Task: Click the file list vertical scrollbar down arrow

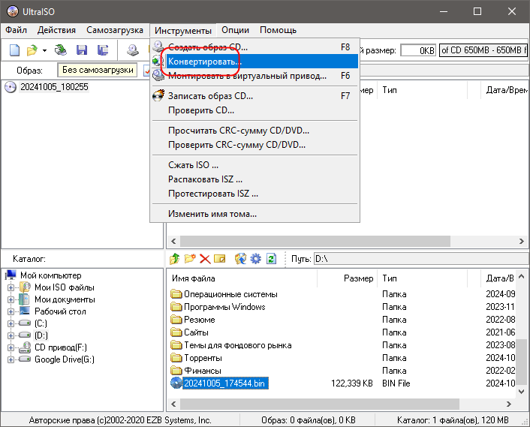Action: point(522,392)
